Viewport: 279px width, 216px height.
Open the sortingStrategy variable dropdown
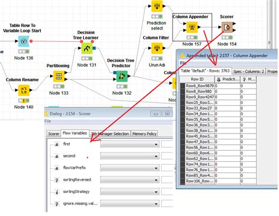pyautogui.click(x=129, y=192)
